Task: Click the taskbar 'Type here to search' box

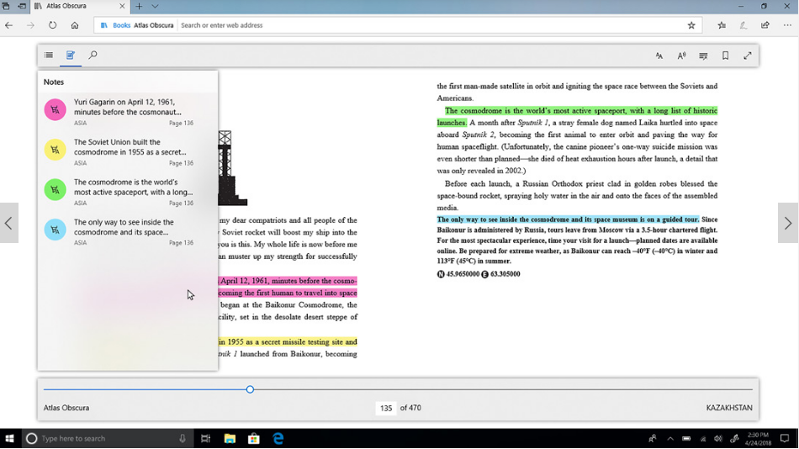Action: 107,438
